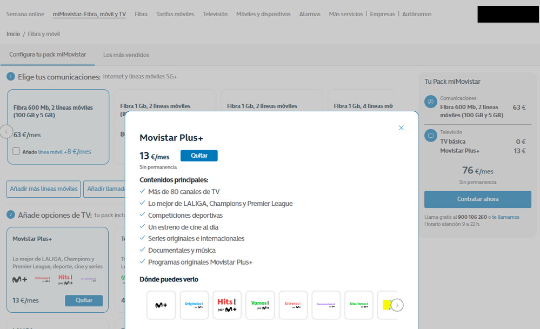Viewport: 540px width, 329px height.
Task: Click the 'Contratar ahora' button
Action: pos(478,199)
